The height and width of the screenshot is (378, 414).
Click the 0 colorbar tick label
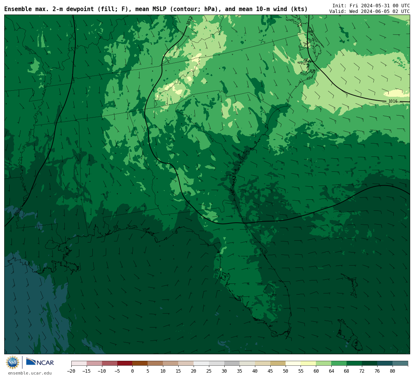pyautogui.click(x=133, y=371)
